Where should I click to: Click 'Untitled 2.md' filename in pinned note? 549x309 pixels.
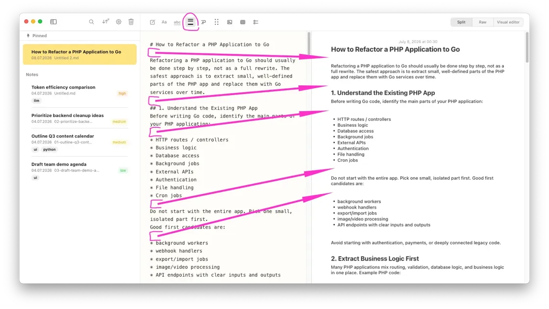(66, 58)
